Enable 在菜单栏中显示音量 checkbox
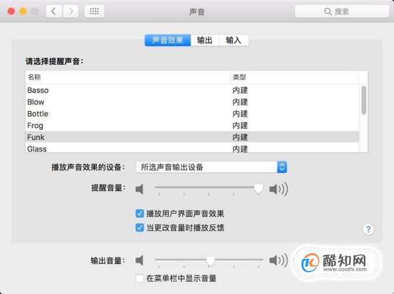 coord(140,278)
